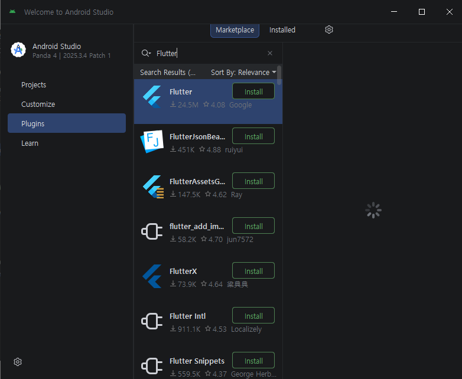Click into the plugin search field
The width and height of the screenshot is (462, 379).
click(209, 53)
